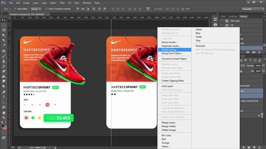Filter layers by type T icon
This screenshot has width=266, height=149.
250,60
